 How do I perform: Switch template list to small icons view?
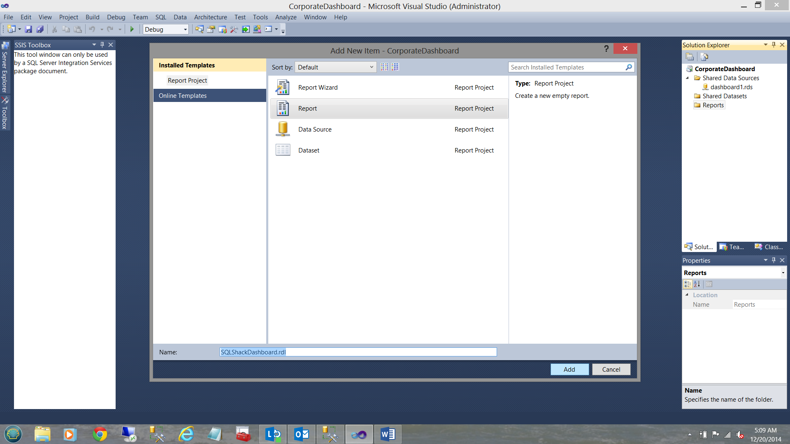click(384, 67)
